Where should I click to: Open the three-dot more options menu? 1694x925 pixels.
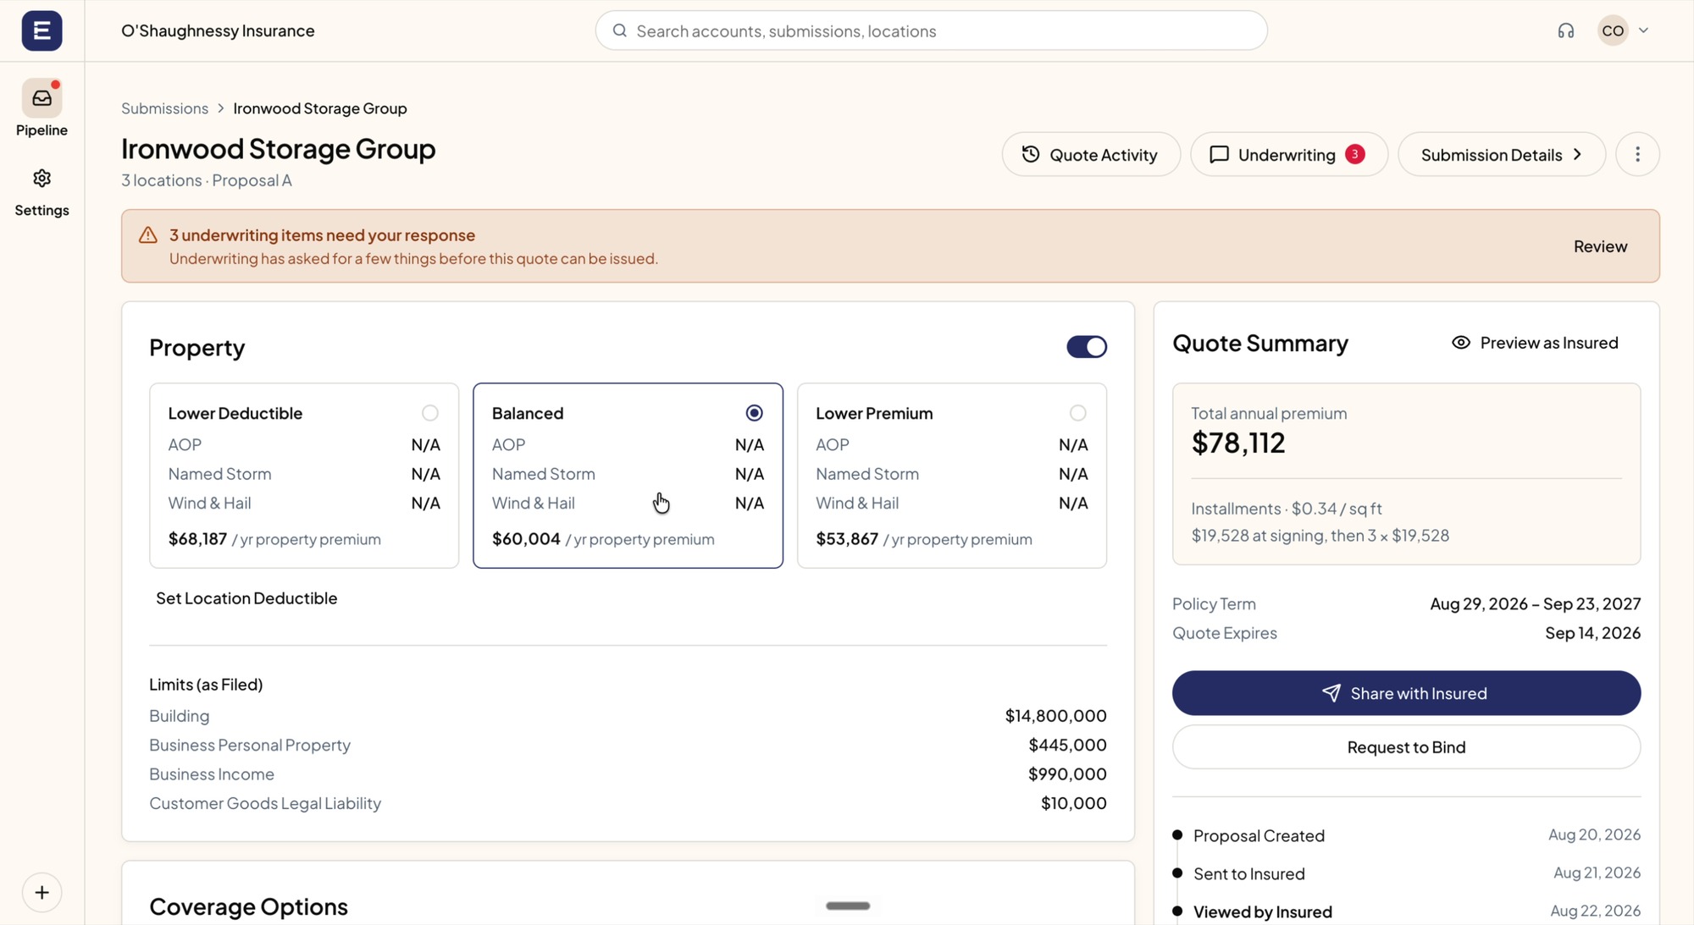(1636, 154)
